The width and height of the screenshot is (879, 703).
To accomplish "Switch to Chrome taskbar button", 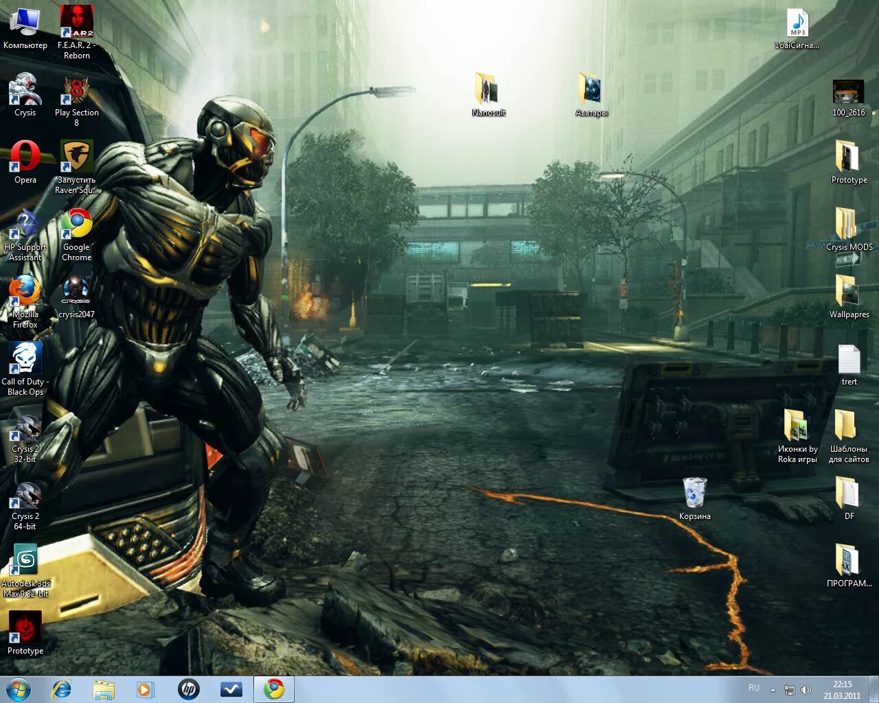I will (x=274, y=689).
